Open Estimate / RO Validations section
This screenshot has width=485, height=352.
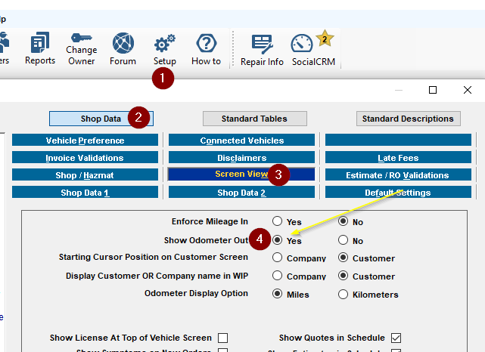point(398,174)
